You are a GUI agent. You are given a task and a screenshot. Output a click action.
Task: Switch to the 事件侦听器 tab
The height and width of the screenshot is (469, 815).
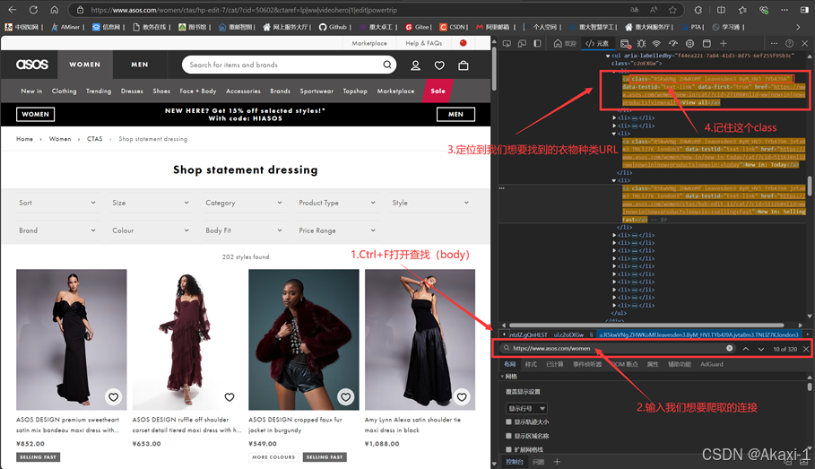[587, 364]
